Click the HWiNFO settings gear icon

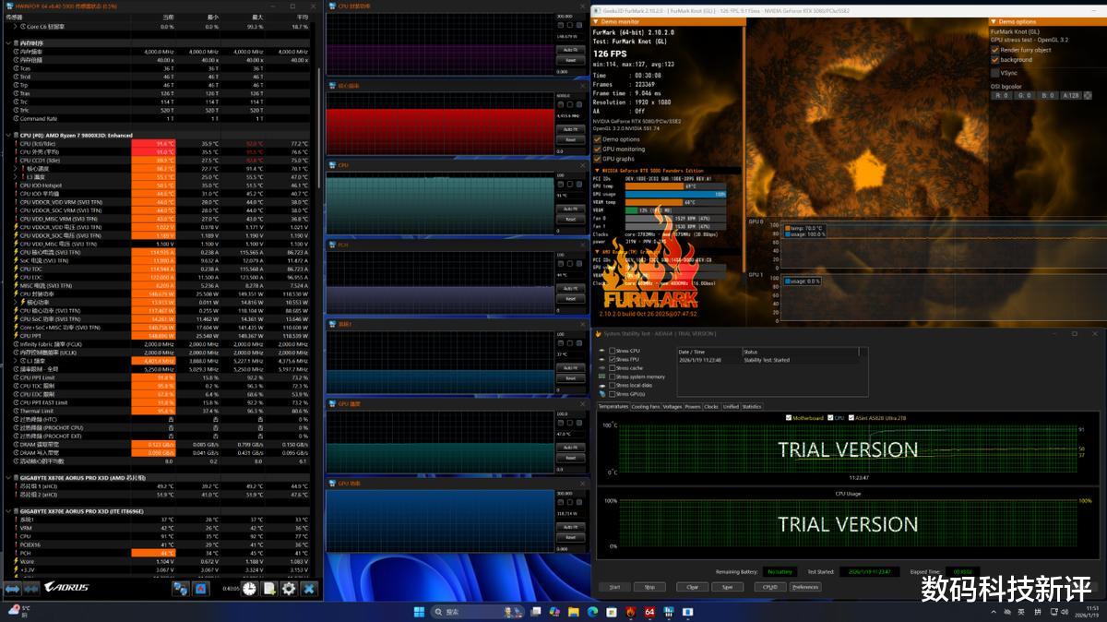pos(289,589)
